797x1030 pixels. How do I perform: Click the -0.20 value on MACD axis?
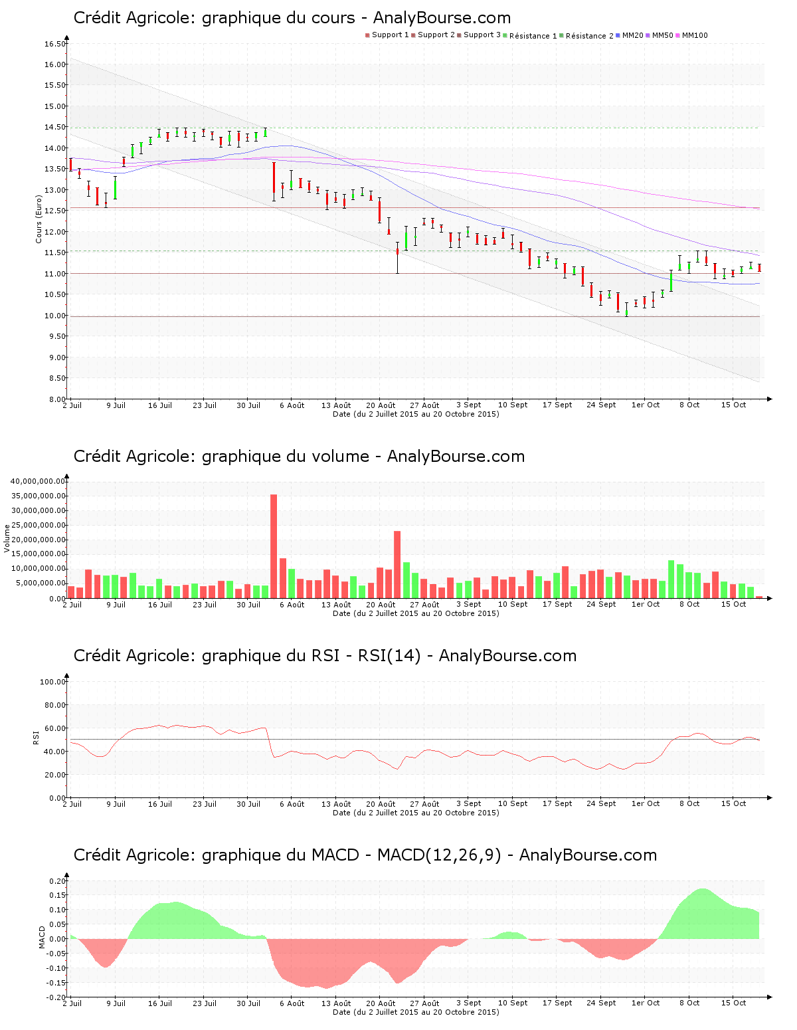click(56, 997)
